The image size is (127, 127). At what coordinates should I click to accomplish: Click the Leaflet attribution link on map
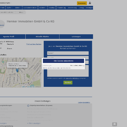tap(23, 87)
